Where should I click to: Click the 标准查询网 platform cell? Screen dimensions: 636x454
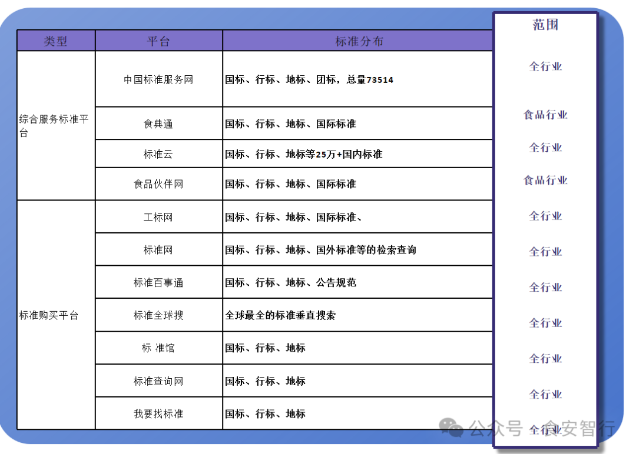coord(158,380)
